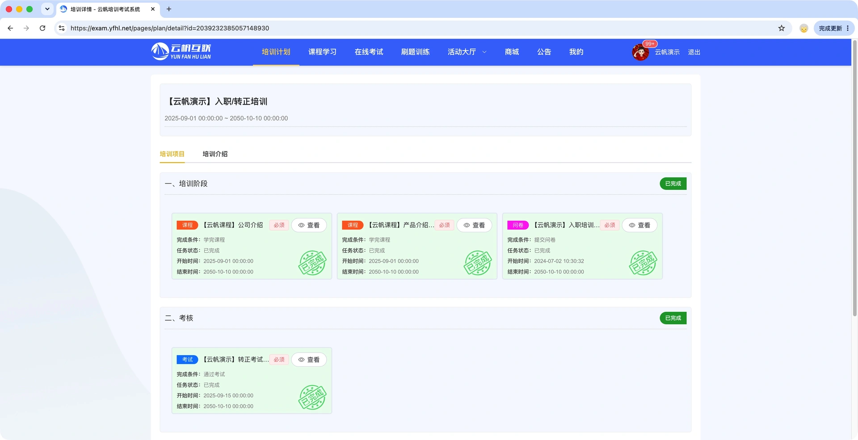Viewport: 858px width, 440px height.
Task: Open the user avatar with 99+ badge
Action: click(640, 52)
